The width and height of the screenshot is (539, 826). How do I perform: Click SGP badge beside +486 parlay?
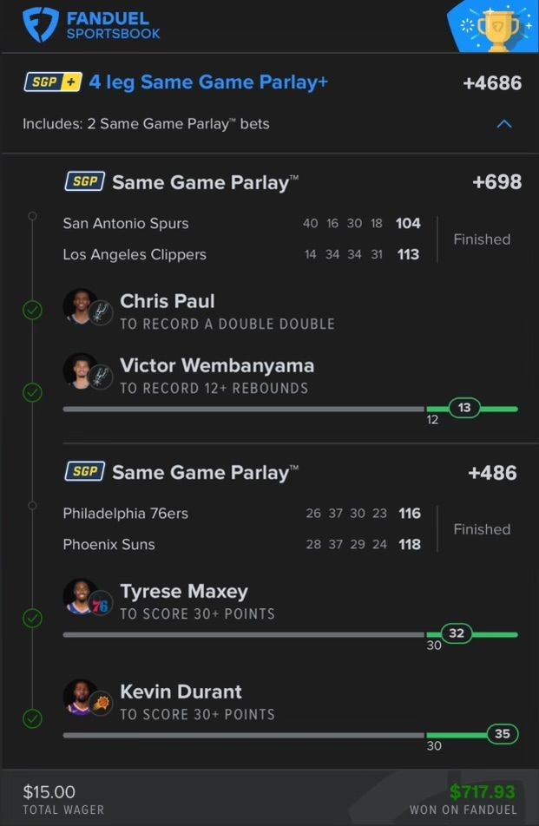pyautogui.click(x=85, y=471)
